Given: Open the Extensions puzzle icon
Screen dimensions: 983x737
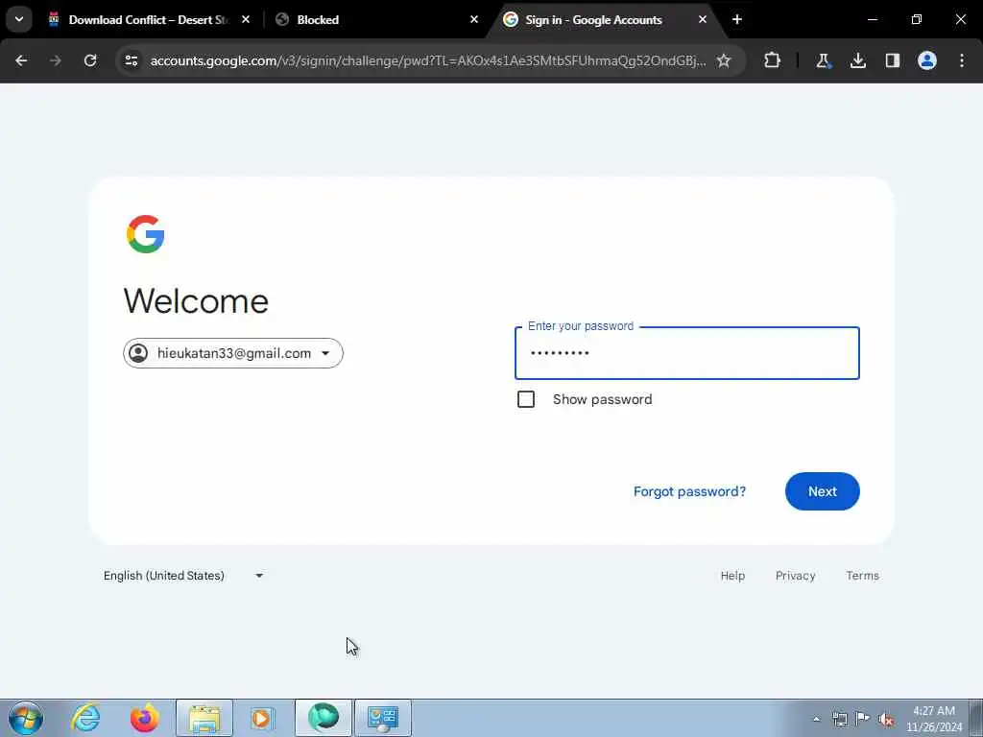Looking at the screenshot, I should click(x=773, y=60).
